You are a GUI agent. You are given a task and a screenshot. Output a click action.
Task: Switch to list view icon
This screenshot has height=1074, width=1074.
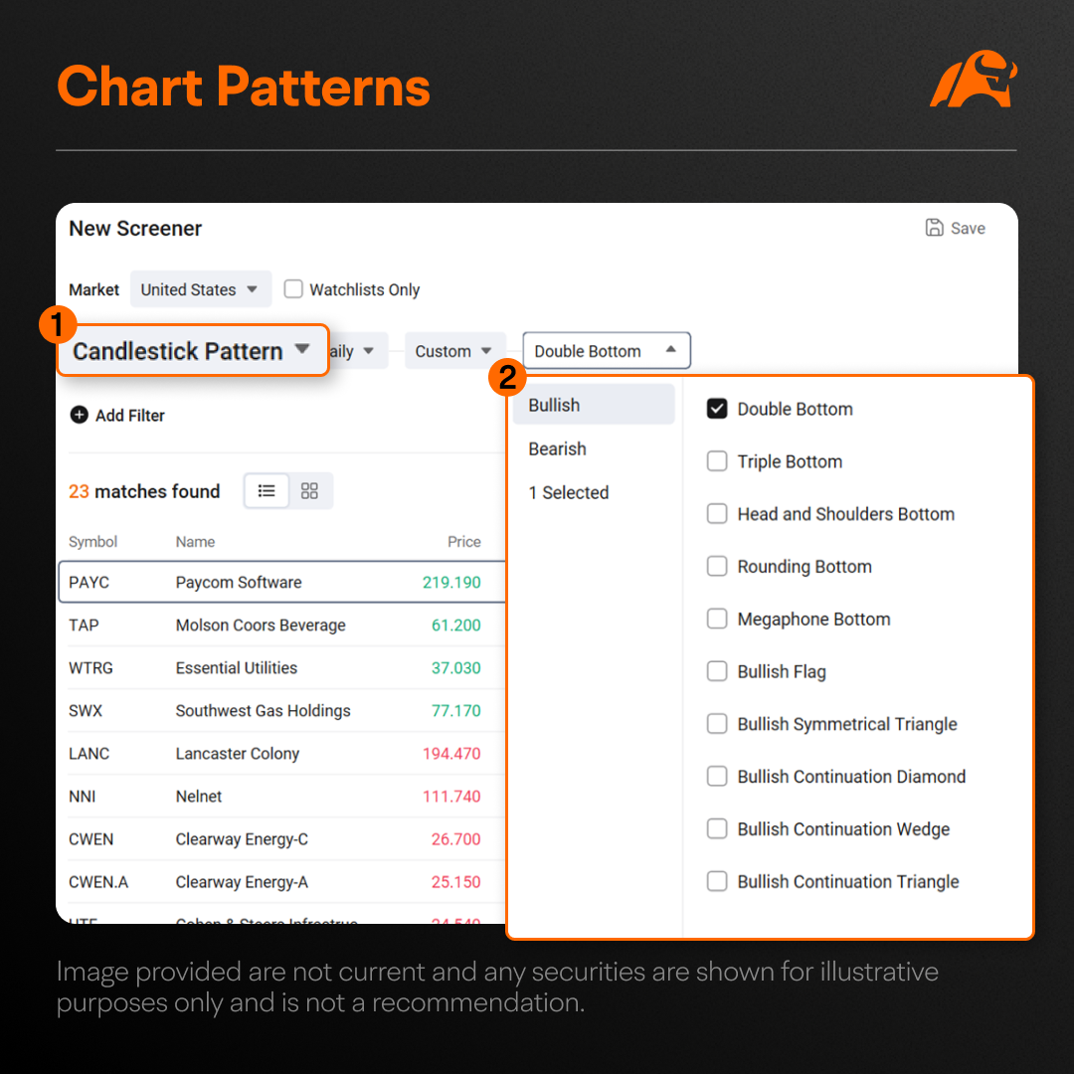(267, 490)
